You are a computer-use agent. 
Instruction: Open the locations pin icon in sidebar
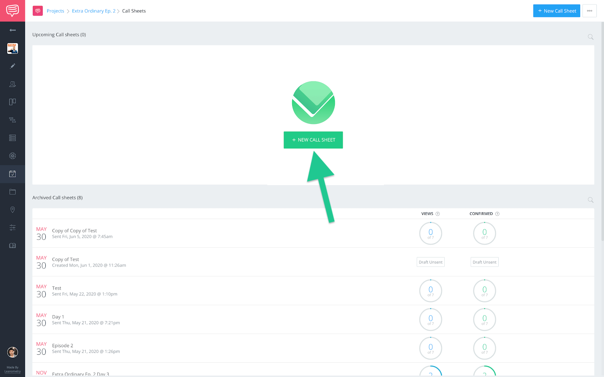(12, 210)
